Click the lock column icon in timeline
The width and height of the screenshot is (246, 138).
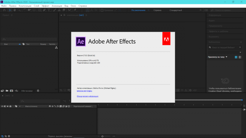click(x=10, y=106)
